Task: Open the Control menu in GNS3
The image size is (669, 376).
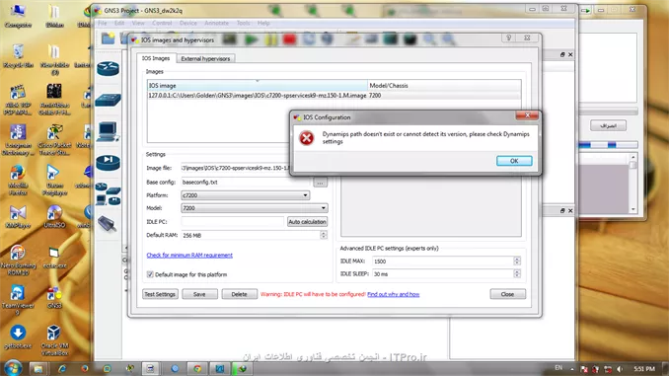Action: 162,23
